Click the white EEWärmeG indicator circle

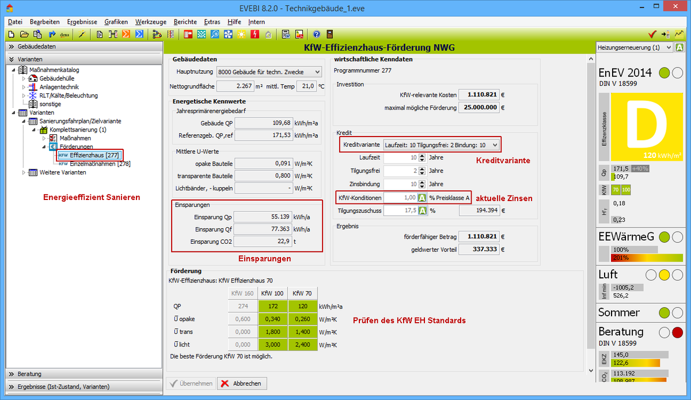coord(678,236)
